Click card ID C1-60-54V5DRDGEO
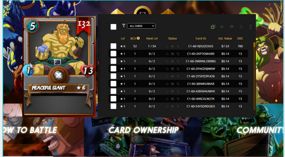285x157 pixels. point(201,106)
